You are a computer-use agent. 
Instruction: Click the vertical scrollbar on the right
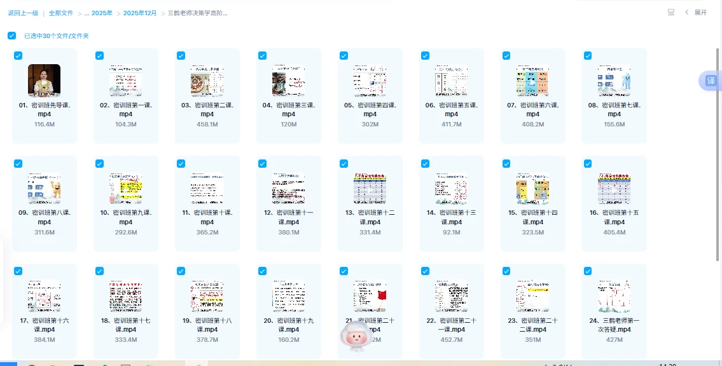pos(718,154)
